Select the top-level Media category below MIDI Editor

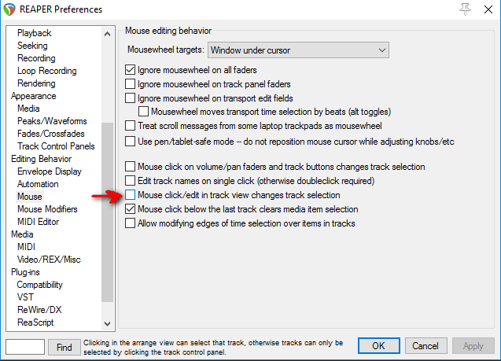click(x=22, y=234)
